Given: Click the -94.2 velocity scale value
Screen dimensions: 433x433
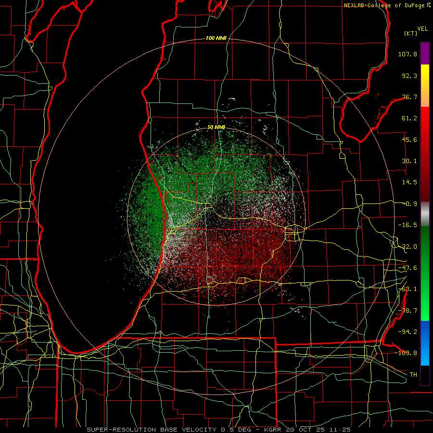Looking at the screenshot, I should tap(408, 332).
